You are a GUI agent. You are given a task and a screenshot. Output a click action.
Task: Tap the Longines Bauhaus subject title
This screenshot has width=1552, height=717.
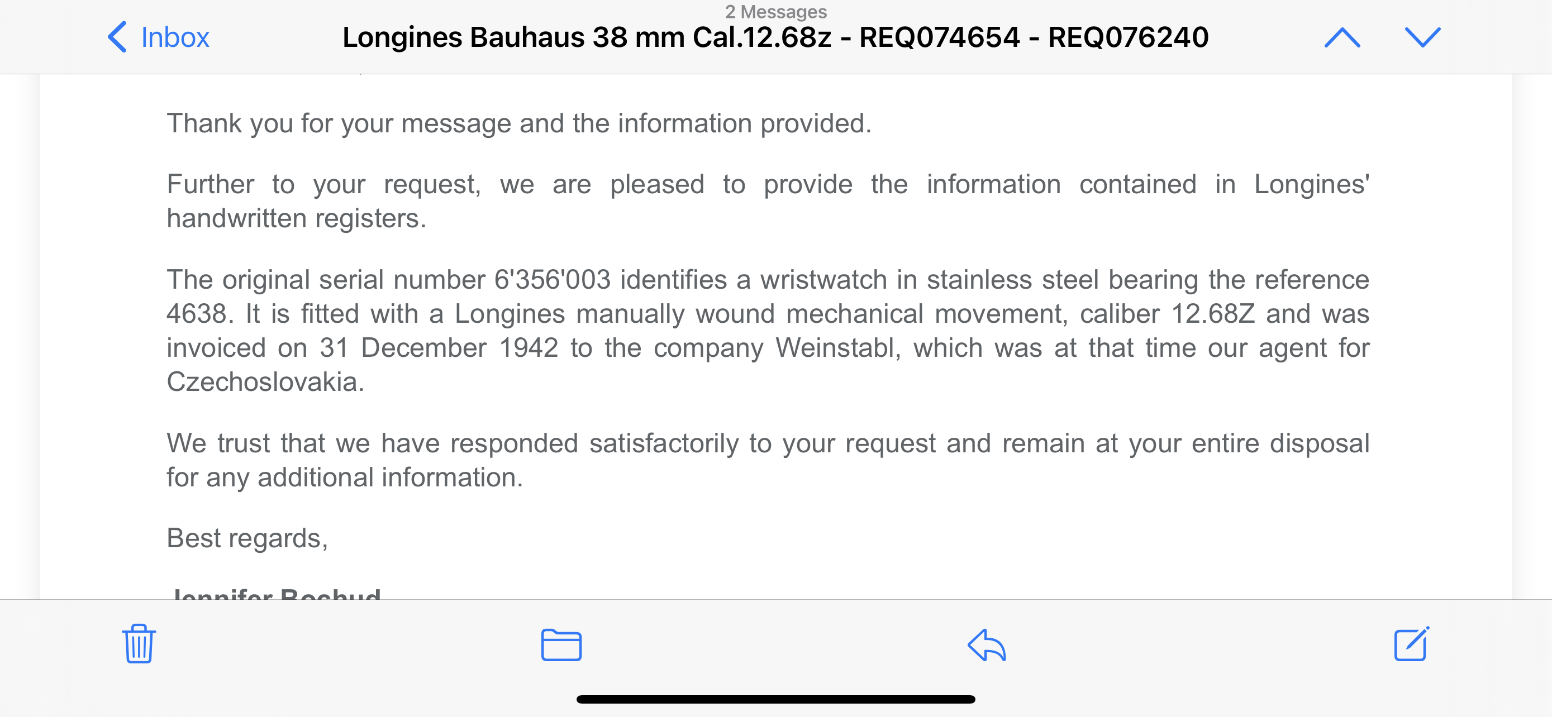pos(775,37)
